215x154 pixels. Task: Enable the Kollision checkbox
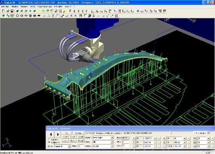click(49, 140)
